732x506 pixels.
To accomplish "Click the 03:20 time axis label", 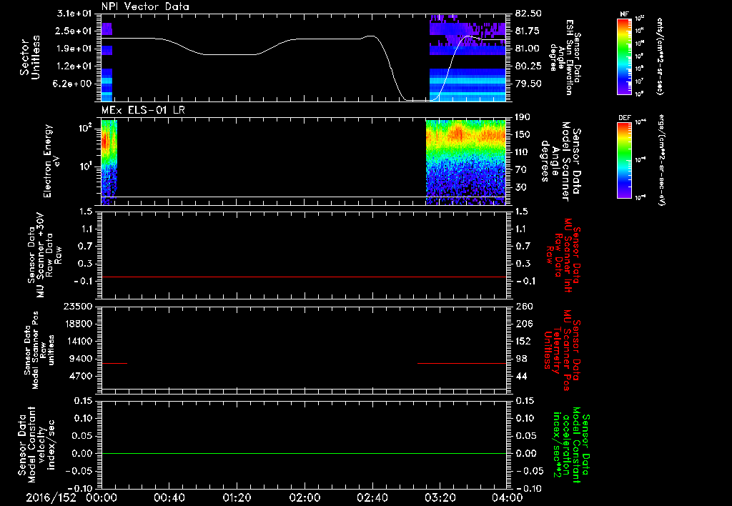I will pos(440,497).
